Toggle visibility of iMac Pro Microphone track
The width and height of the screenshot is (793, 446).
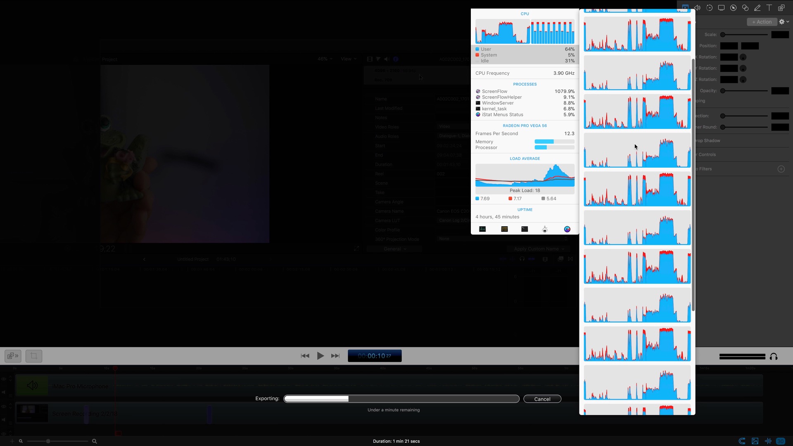click(4, 379)
